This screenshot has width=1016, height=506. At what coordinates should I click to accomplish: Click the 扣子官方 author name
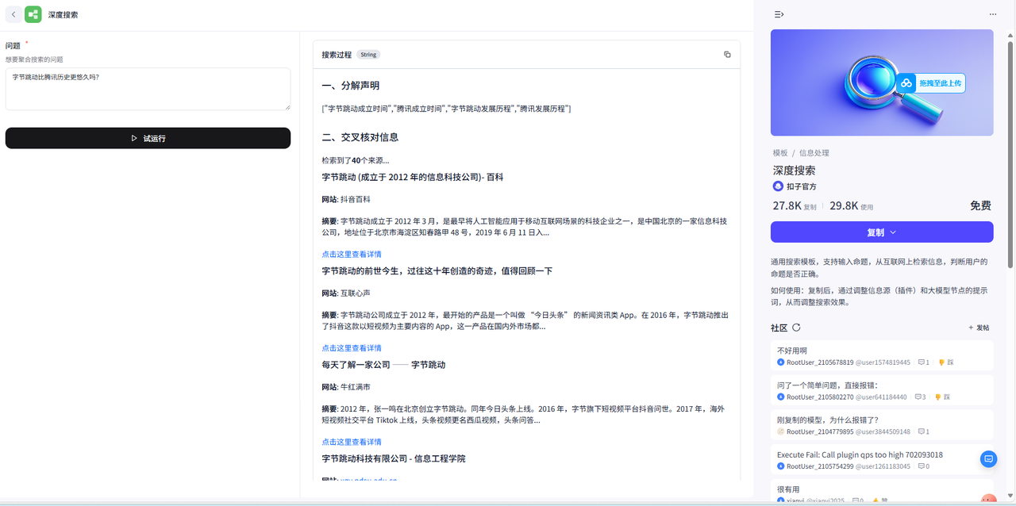[x=800, y=186]
